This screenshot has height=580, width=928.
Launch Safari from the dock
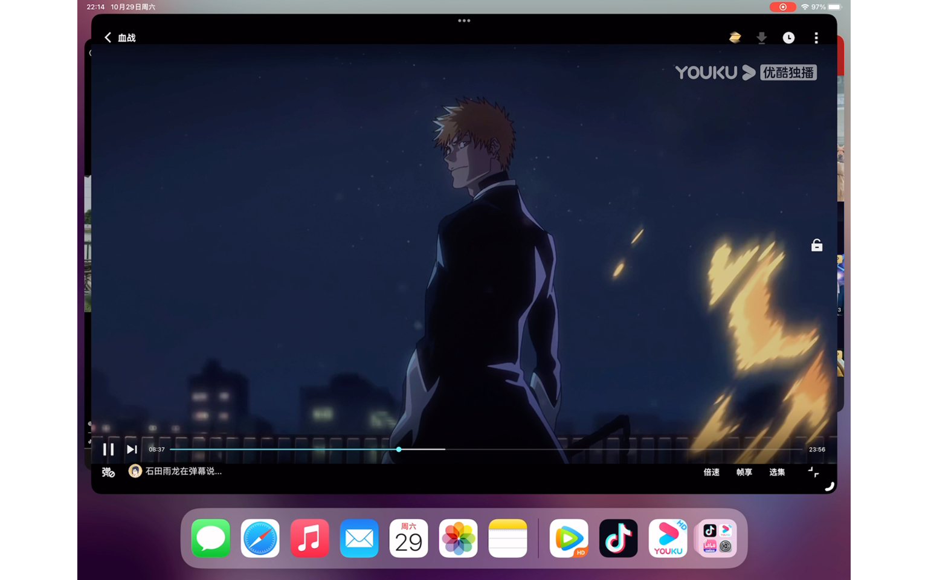pyautogui.click(x=260, y=538)
